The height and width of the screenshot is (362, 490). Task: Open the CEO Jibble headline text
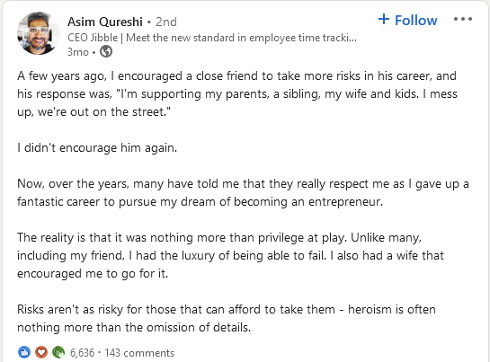212,38
